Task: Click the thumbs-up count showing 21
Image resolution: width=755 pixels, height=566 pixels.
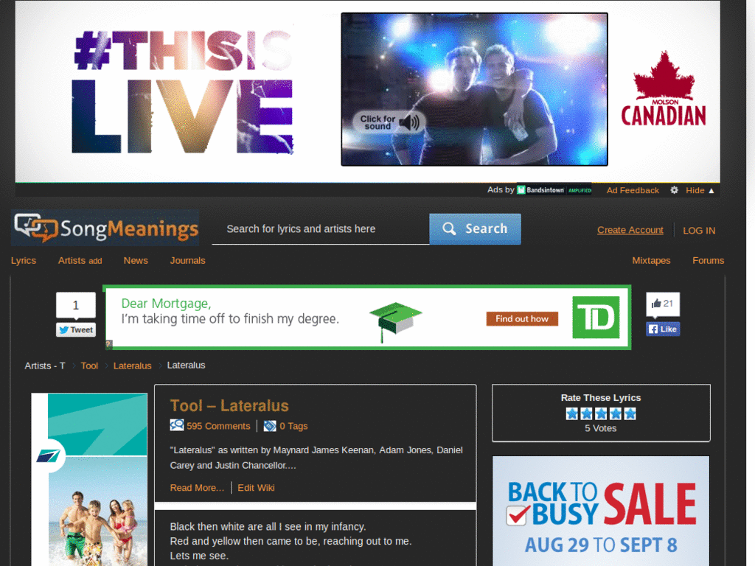Action: tap(663, 304)
